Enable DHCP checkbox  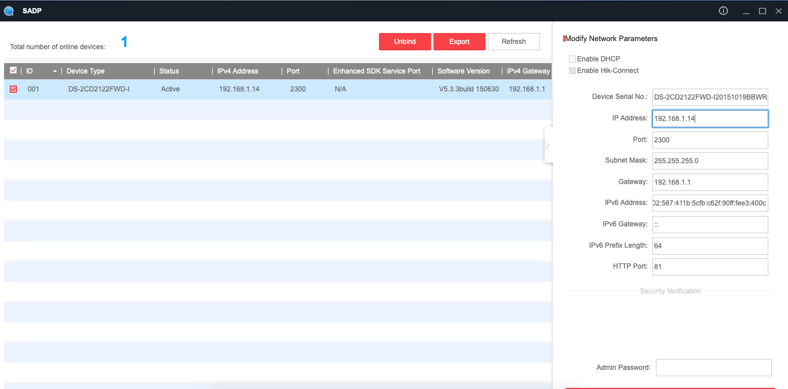(x=572, y=59)
